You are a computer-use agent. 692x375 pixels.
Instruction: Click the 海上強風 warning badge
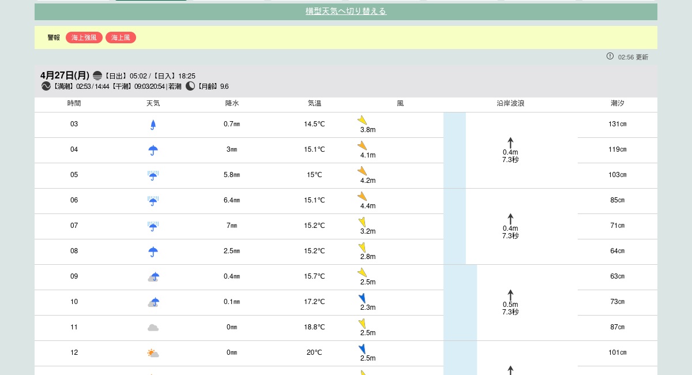[84, 37]
